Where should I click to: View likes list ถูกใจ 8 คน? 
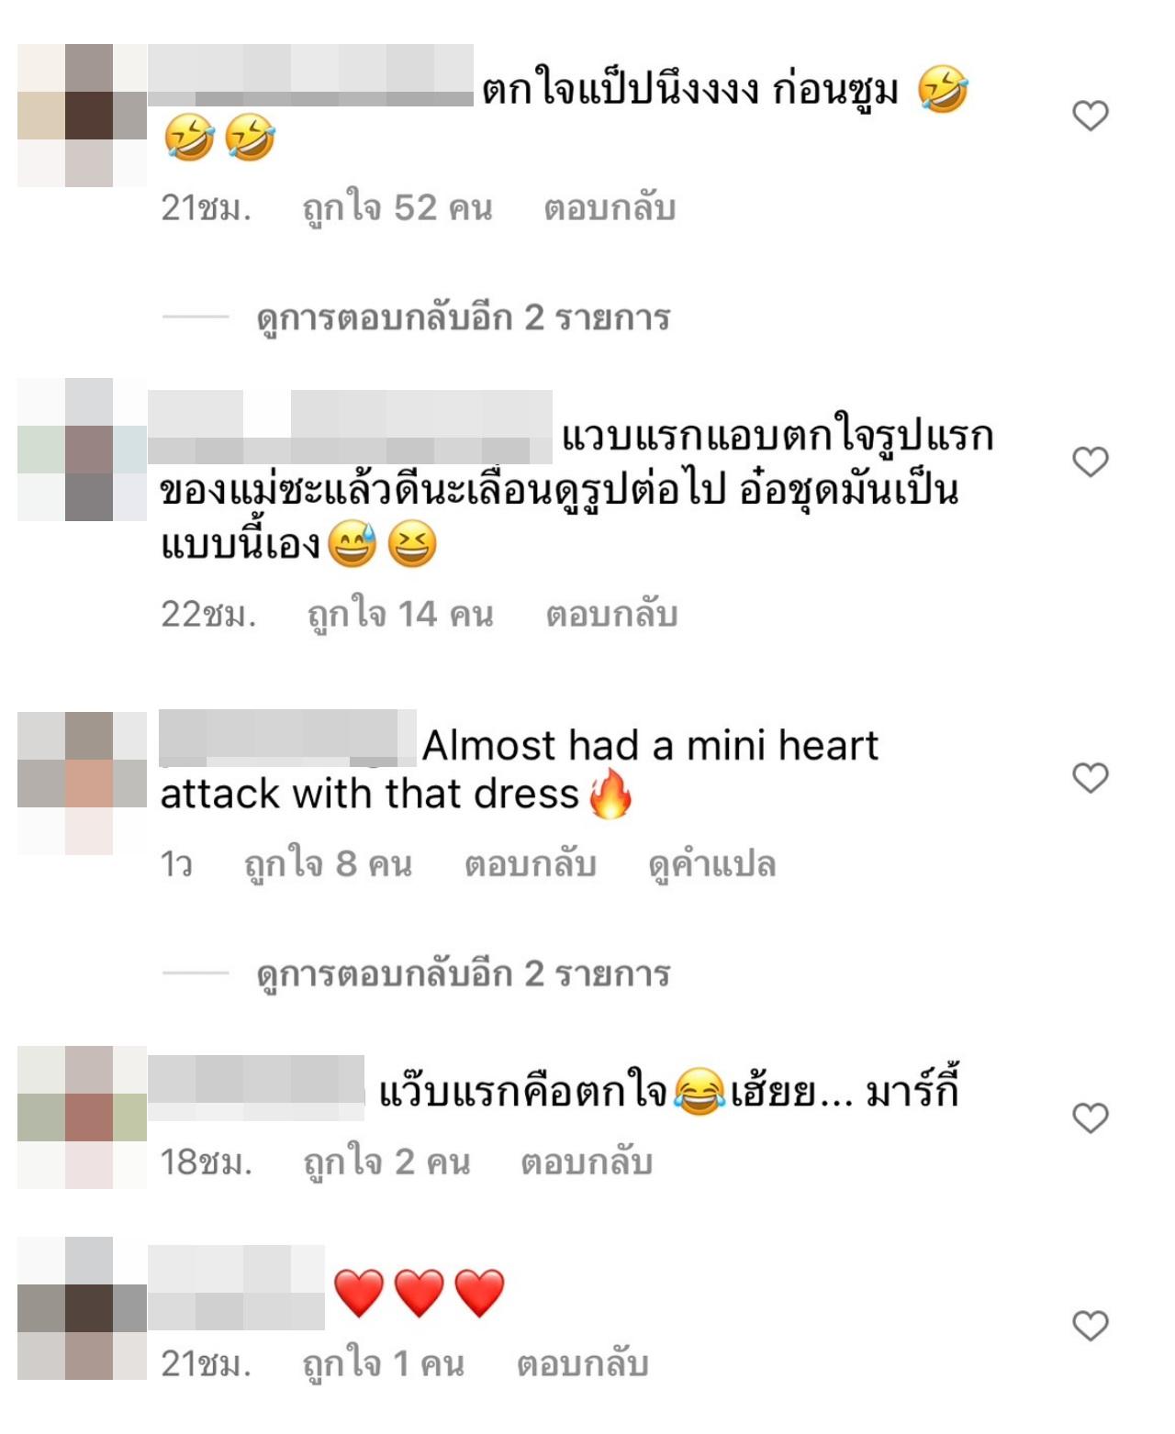tap(328, 863)
